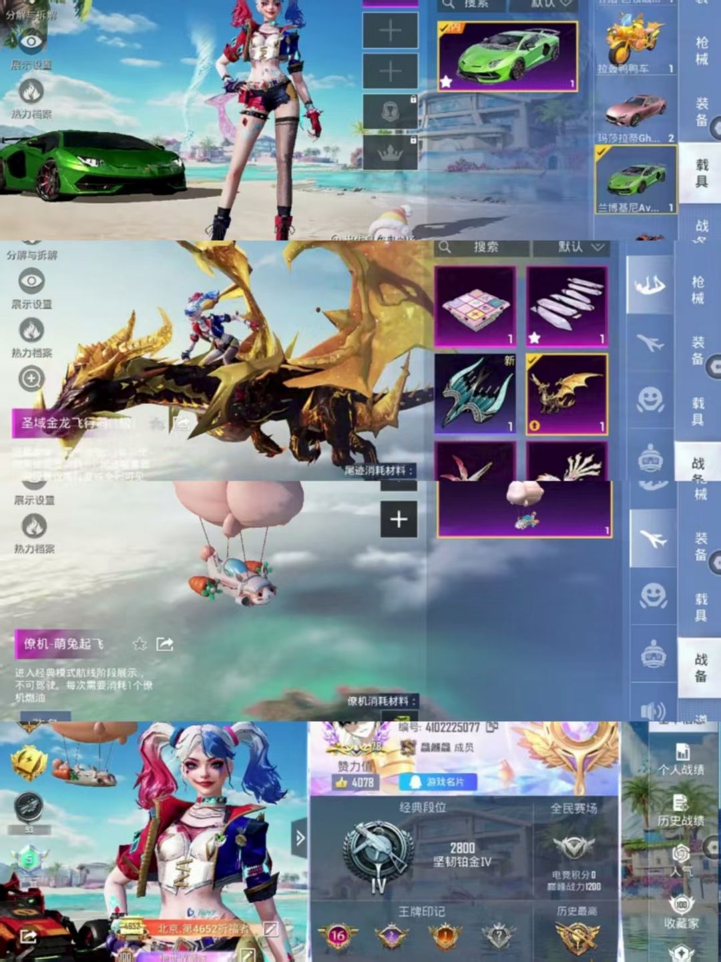This screenshot has height=962, width=721.
Task: Select the large green Lamborghini card
Action: [507, 56]
